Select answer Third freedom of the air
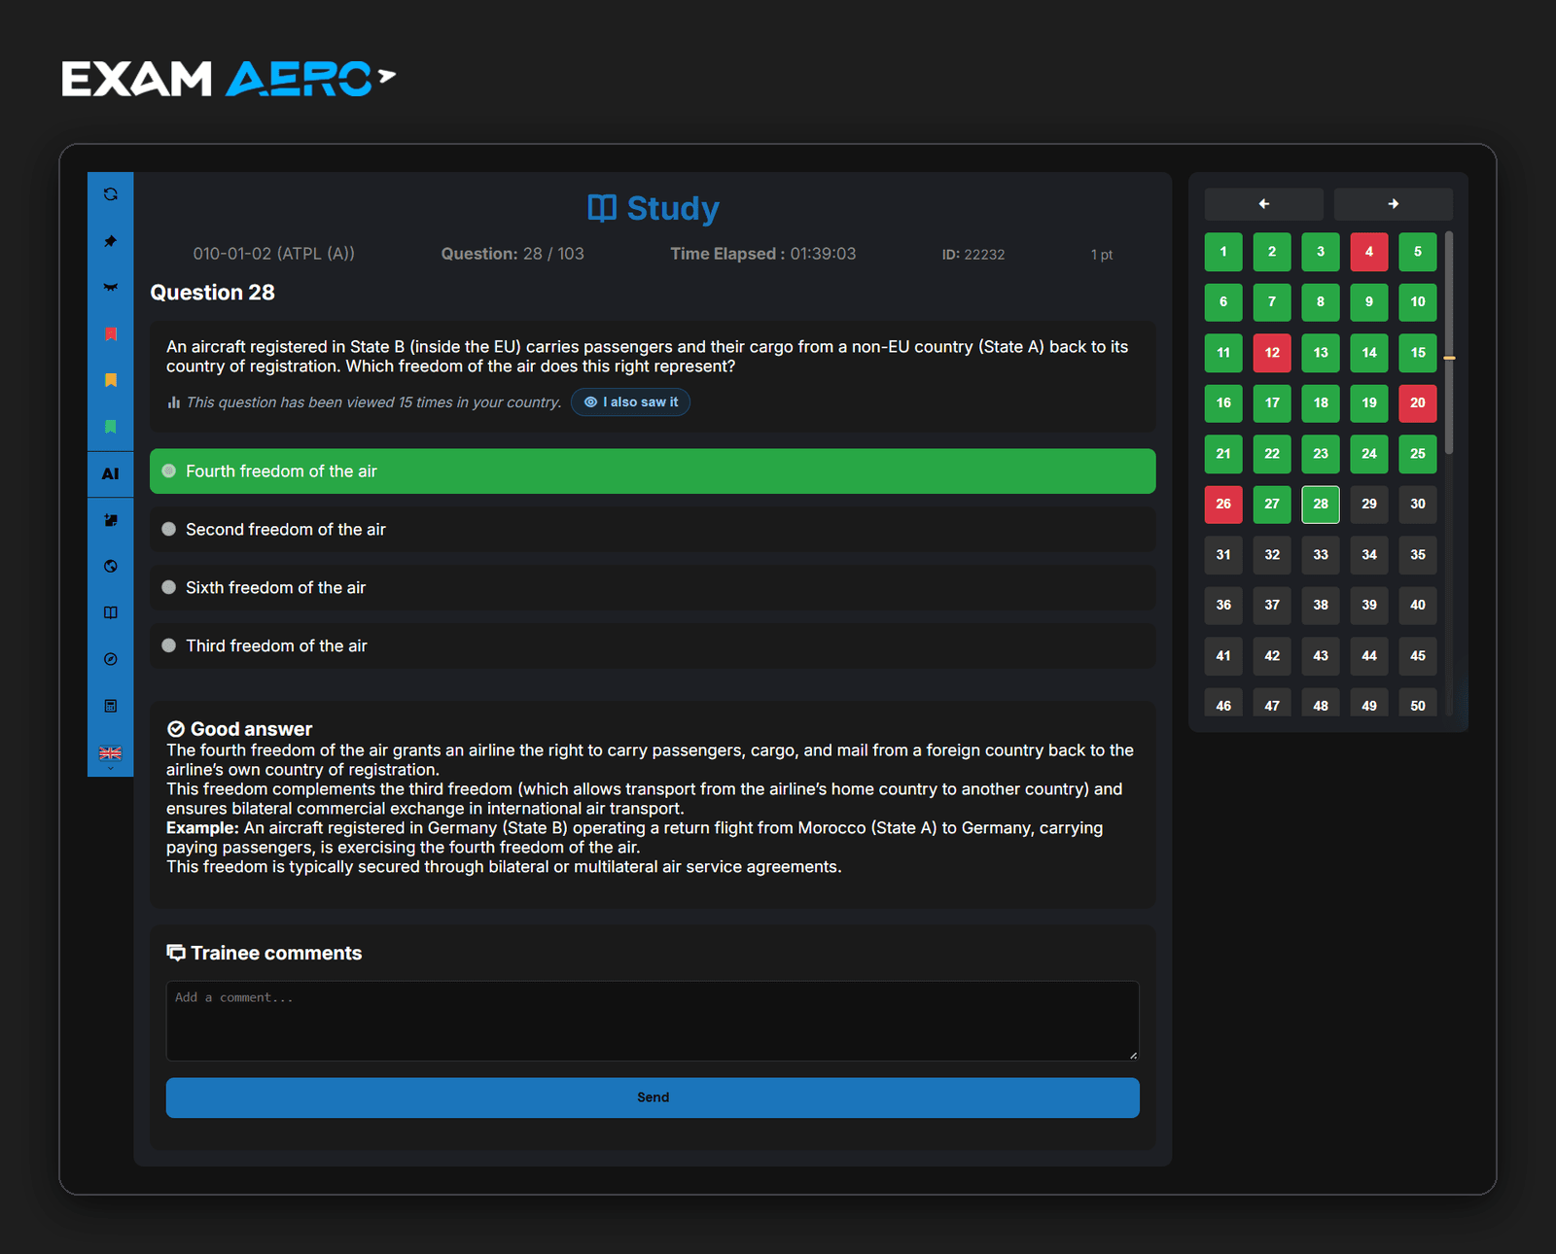 [x=653, y=646]
